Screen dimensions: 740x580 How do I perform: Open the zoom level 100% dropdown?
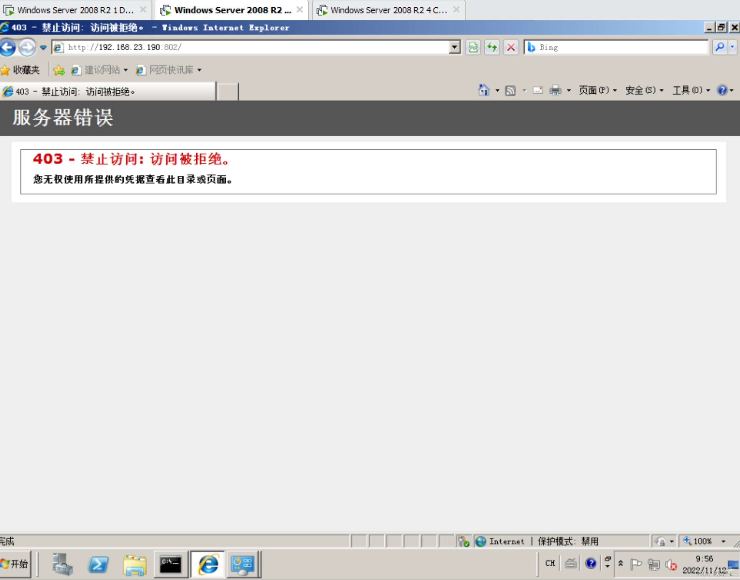[723, 541]
